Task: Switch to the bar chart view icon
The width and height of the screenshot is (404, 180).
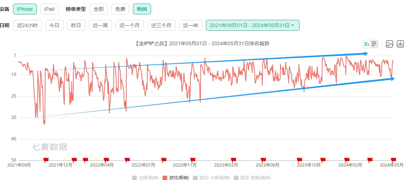Action: (367, 44)
